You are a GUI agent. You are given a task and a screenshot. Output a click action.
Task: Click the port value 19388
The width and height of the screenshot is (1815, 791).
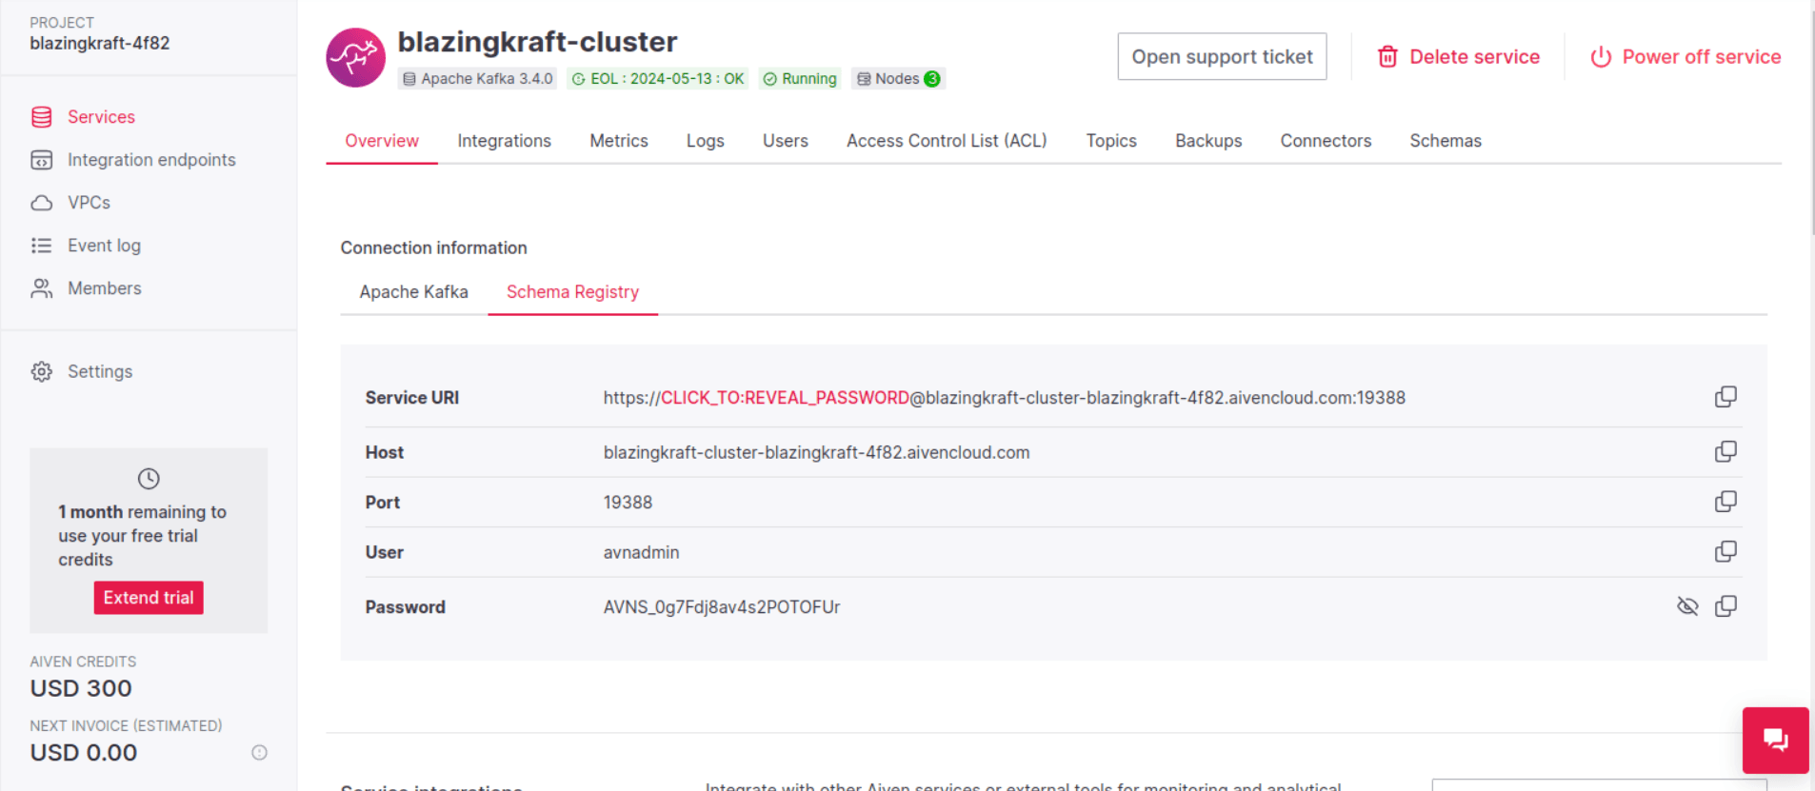point(628,503)
